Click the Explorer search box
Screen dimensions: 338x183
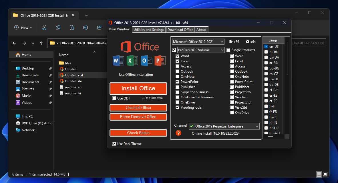(308, 43)
